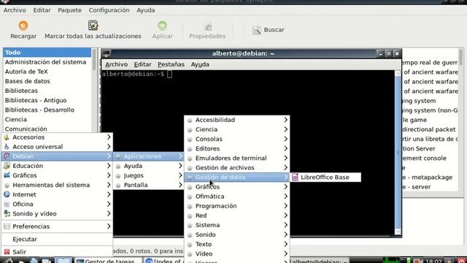Click the Marcar todas las actualizaciones icon
The width and height of the screenshot is (467, 263).
93,26
